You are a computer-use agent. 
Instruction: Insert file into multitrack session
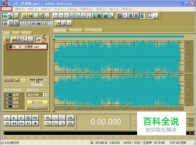(19, 39)
